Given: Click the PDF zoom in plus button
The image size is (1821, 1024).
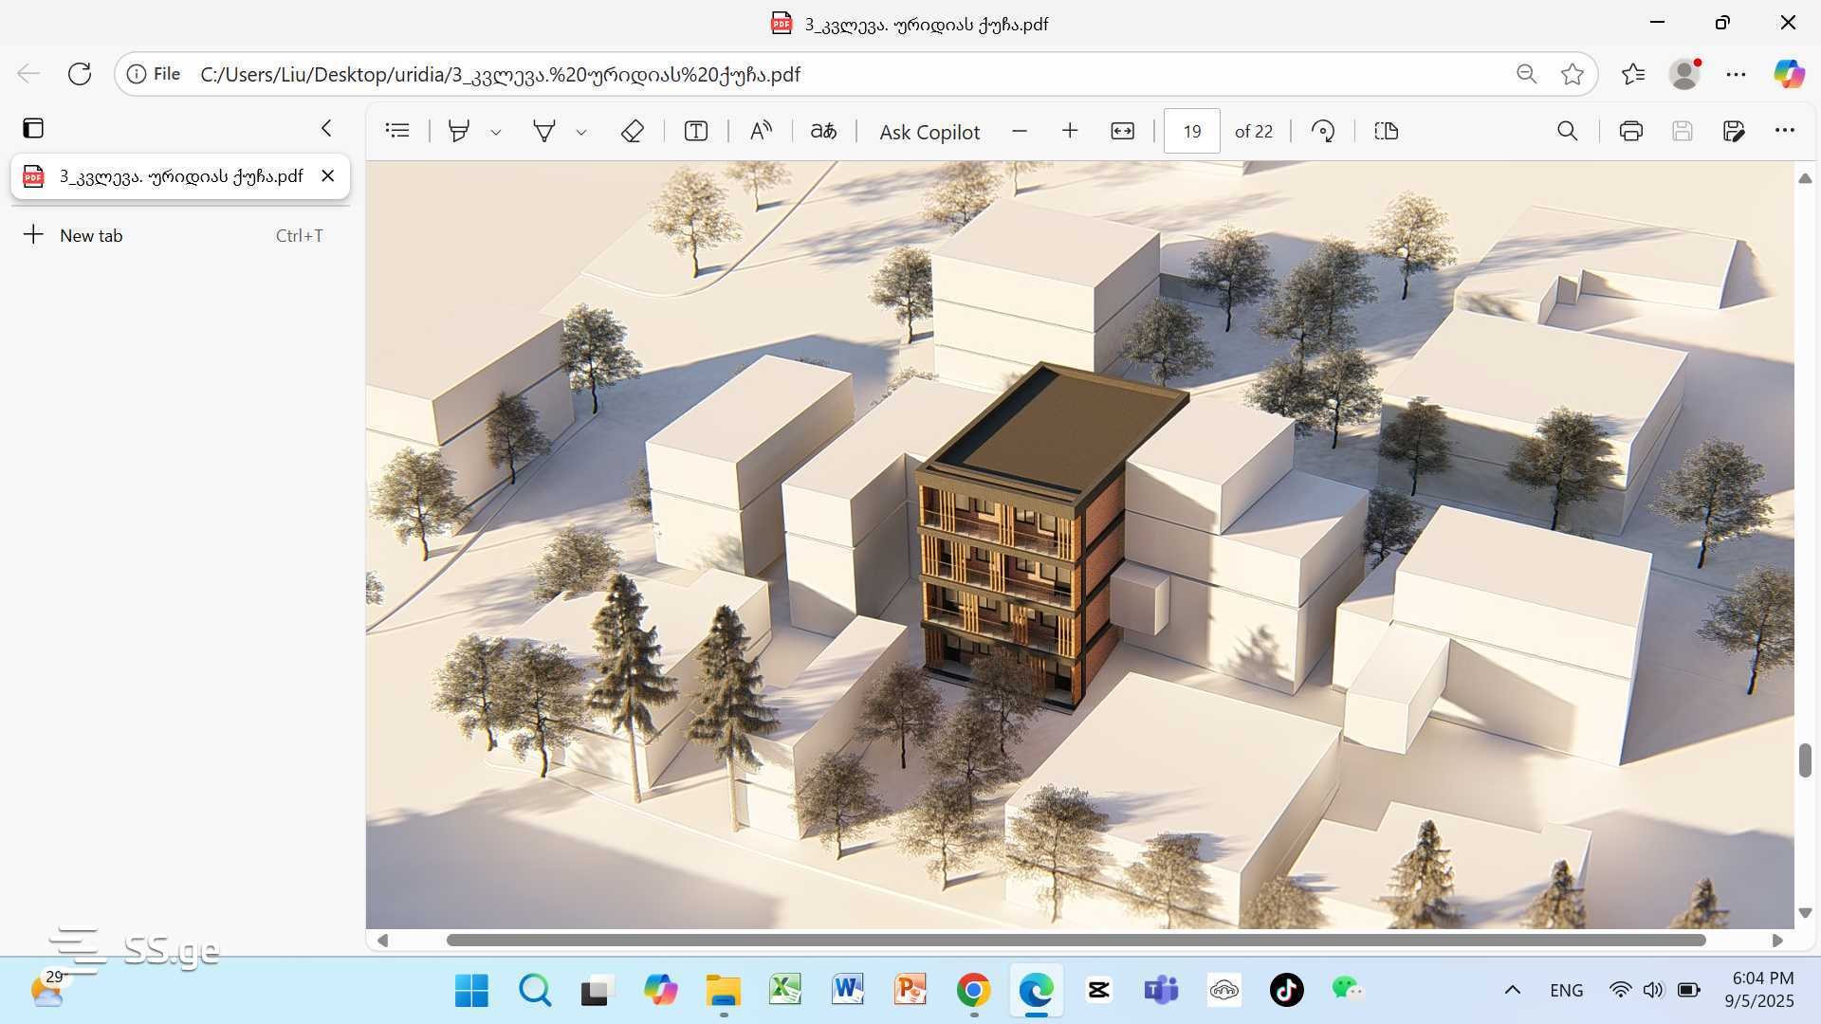Looking at the screenshot, I should coord(1070,131).
